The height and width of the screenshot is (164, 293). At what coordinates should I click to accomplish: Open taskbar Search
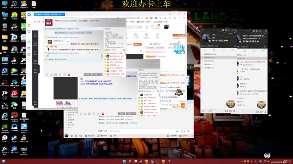click(x=130, y=161)
